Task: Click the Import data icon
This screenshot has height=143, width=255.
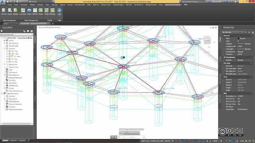Action: coord(10,12)
